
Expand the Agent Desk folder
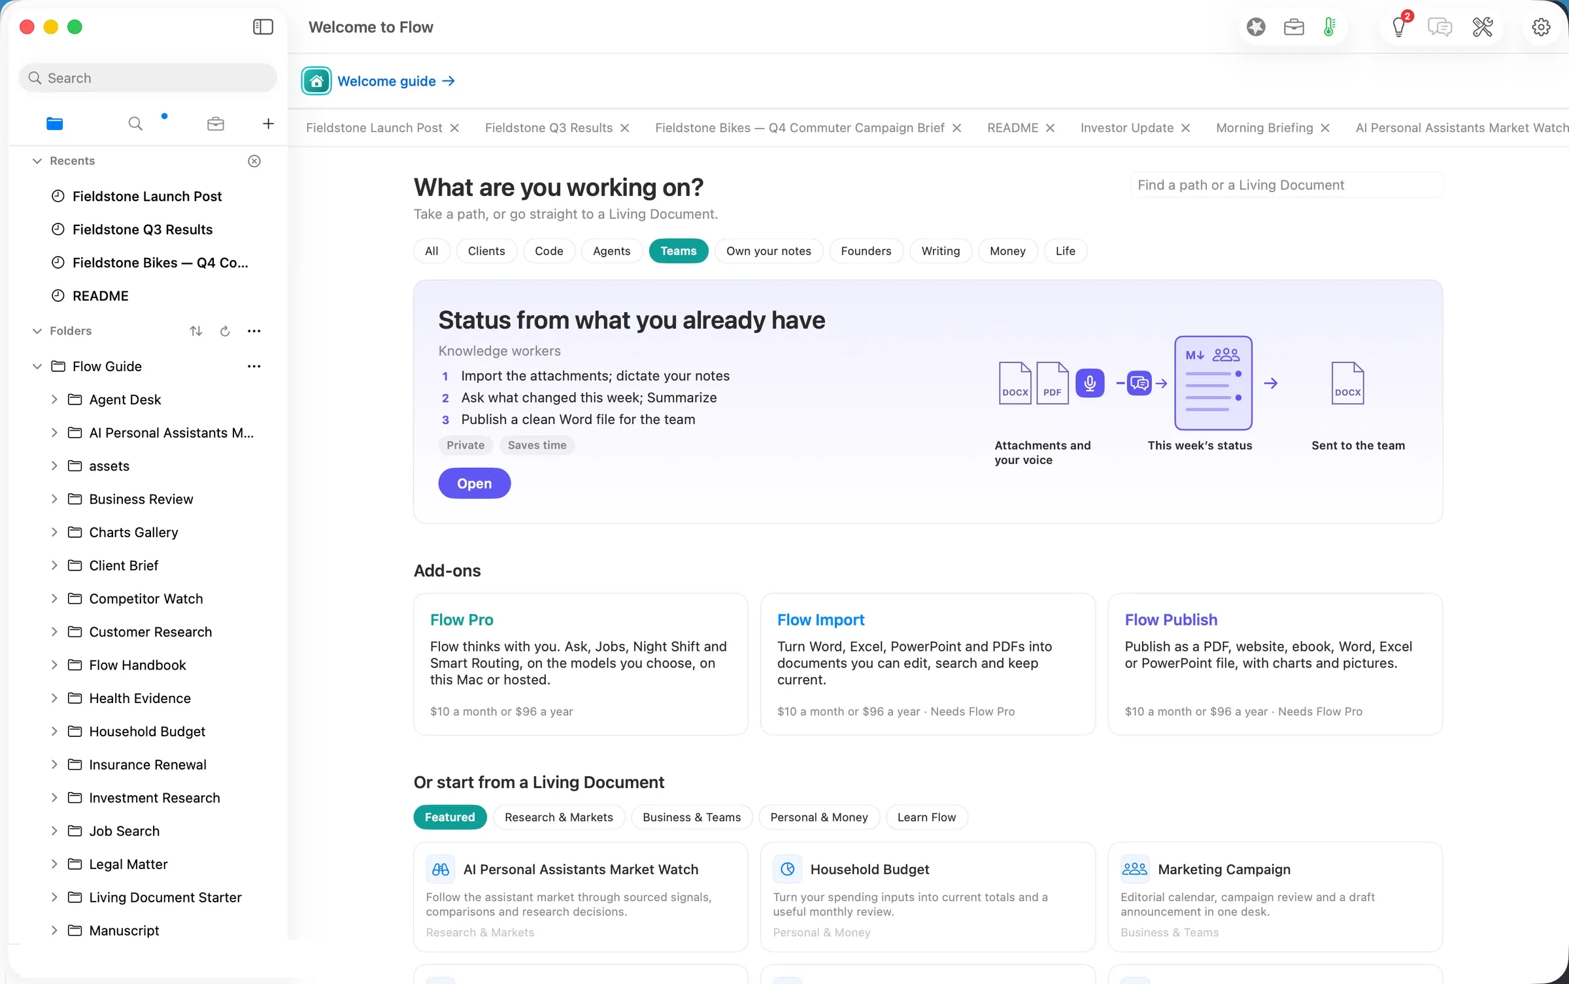(x=54, y=399)
